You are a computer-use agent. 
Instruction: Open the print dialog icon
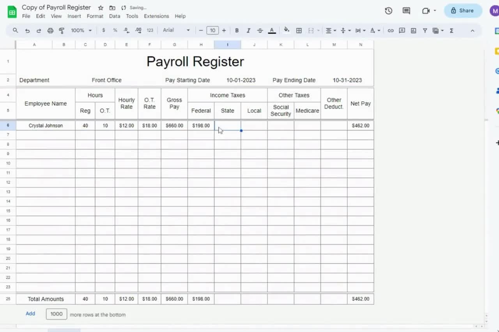(50, 30)
